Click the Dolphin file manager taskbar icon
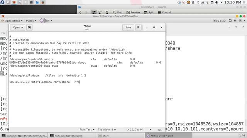 point(37,2)
